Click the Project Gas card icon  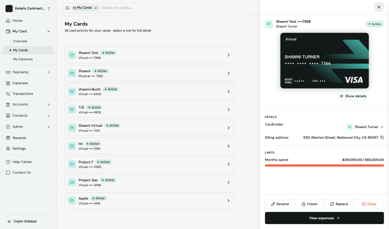tap(72, 182)
